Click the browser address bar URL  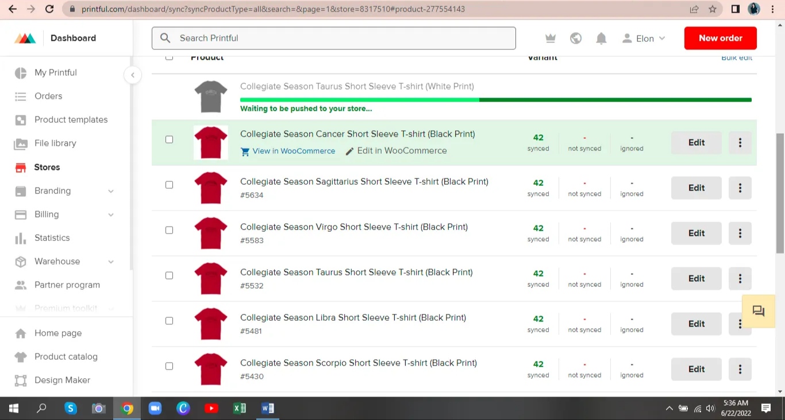tap(274, 9)
